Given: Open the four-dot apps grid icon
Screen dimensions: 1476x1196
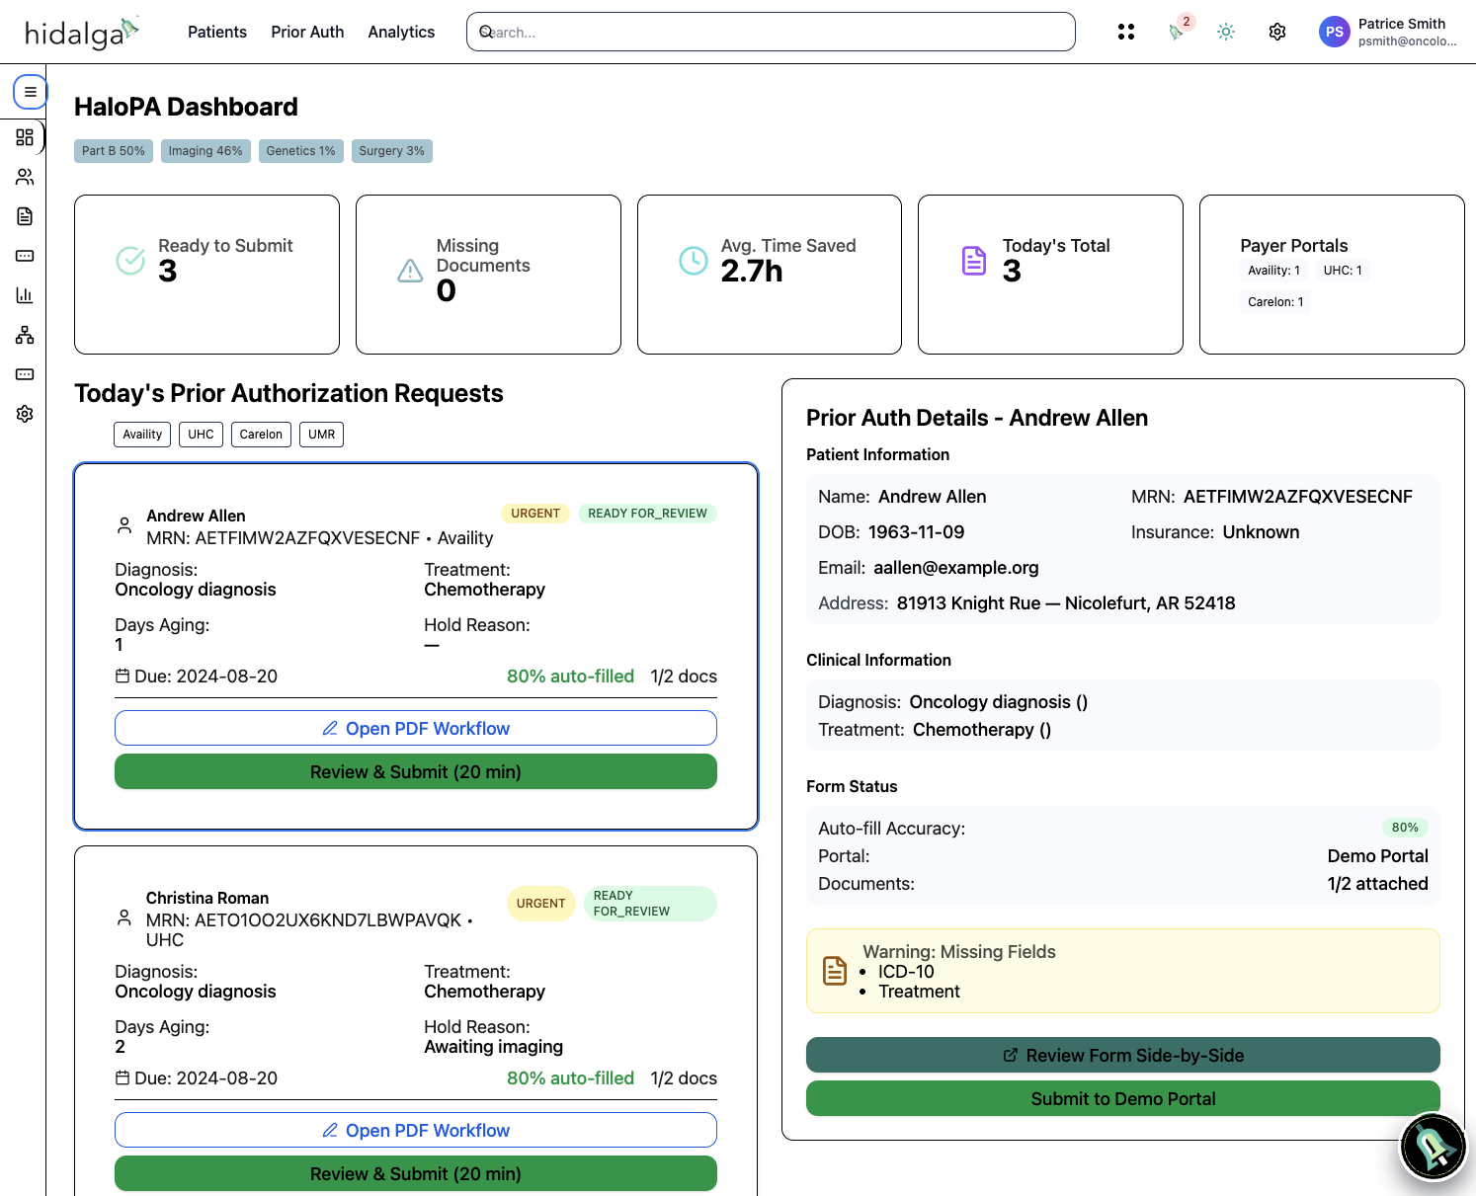Looking at the screenshot, I should [1126, 32].
